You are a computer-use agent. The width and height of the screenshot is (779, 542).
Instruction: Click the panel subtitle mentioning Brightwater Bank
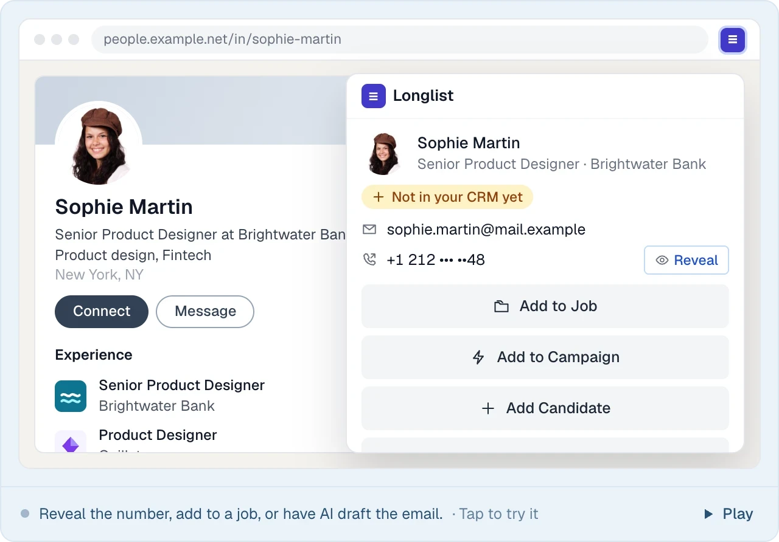pyautogui.click(x=562, y=164)
